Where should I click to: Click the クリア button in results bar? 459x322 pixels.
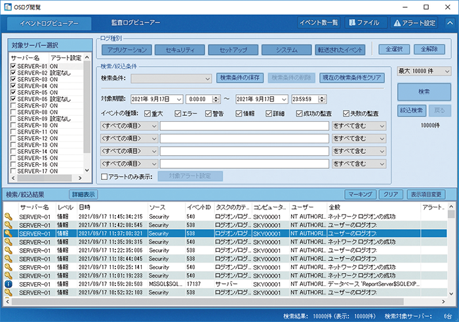point(391,194)
